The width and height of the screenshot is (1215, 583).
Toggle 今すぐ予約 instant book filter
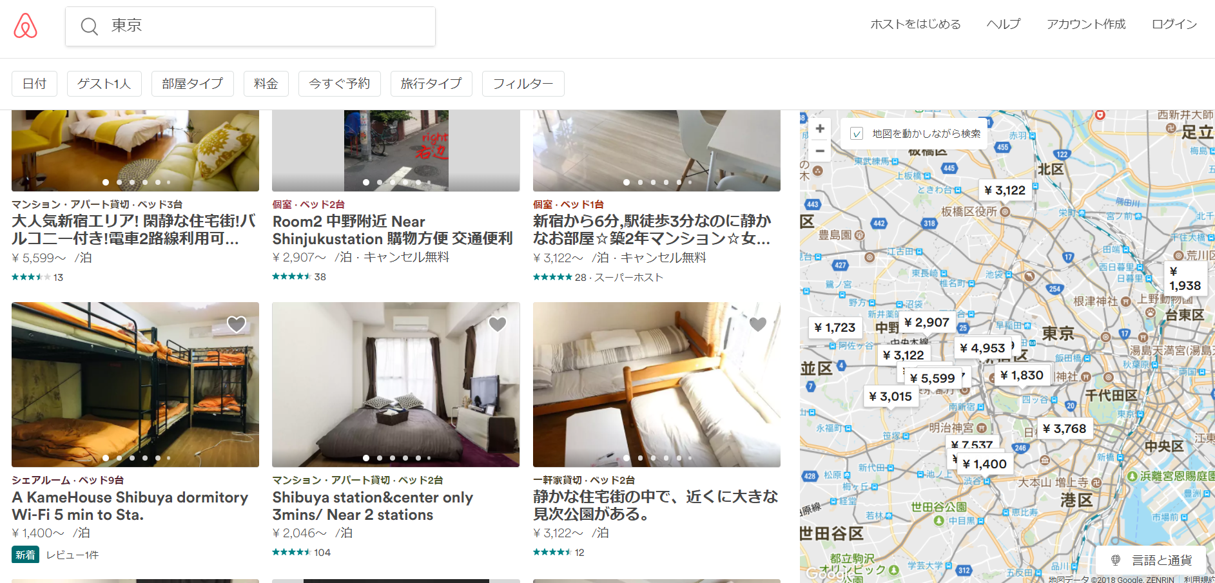(x=339, y=84)
